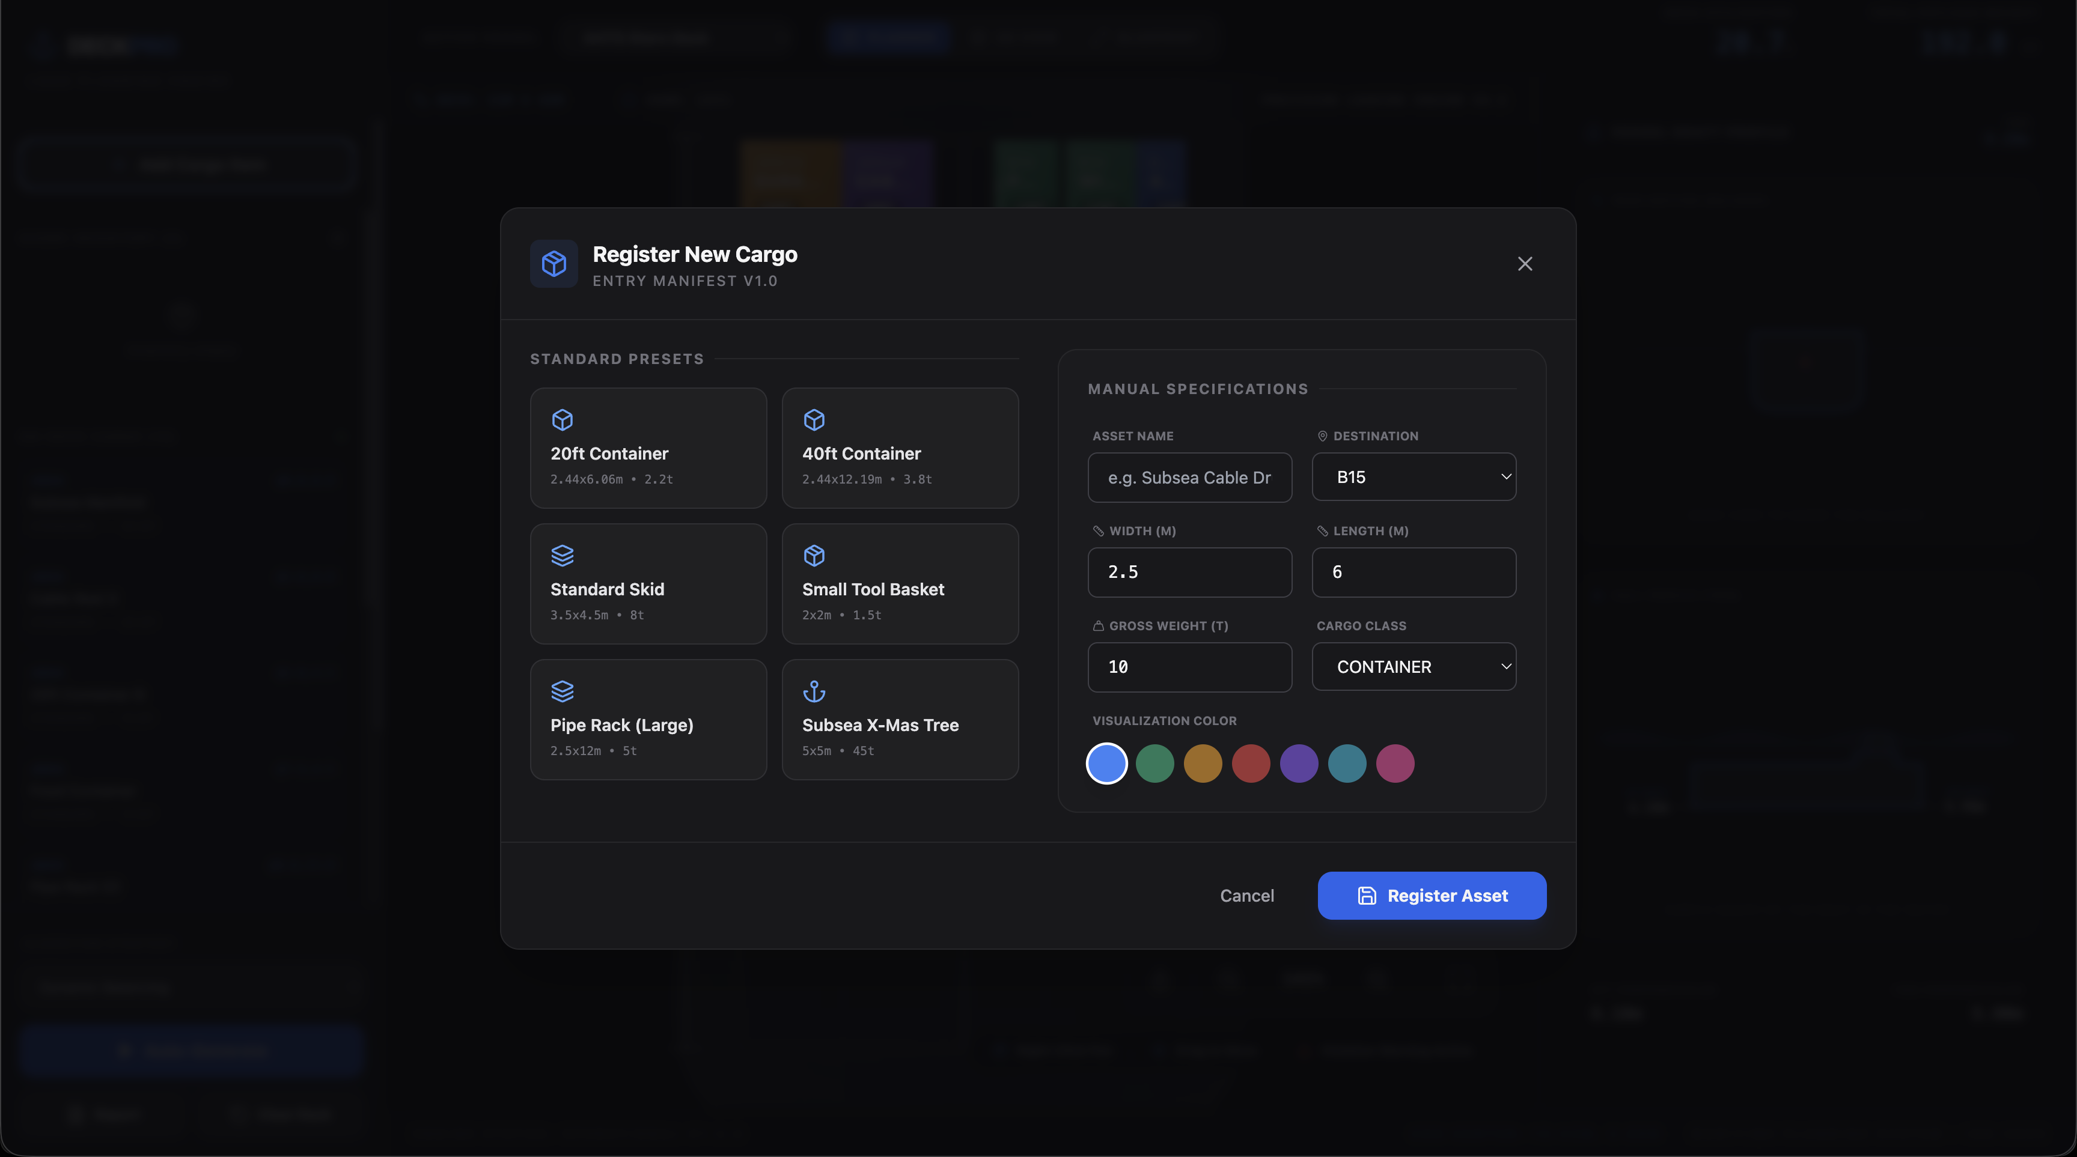This screenshot has height=1157, width=2077.
Task: Open the Cargo Class dropdown showing CONTAINER
Action: coord(1414,666)
